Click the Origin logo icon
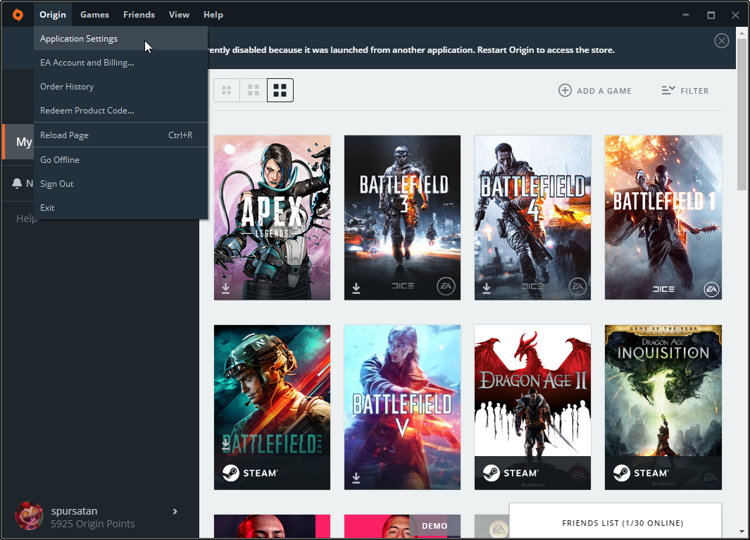 point(18,15)
